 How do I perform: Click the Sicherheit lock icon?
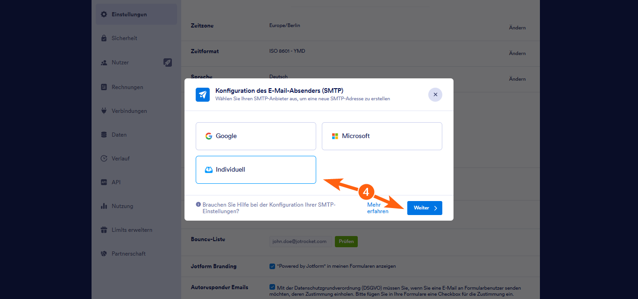pos(104,38)
